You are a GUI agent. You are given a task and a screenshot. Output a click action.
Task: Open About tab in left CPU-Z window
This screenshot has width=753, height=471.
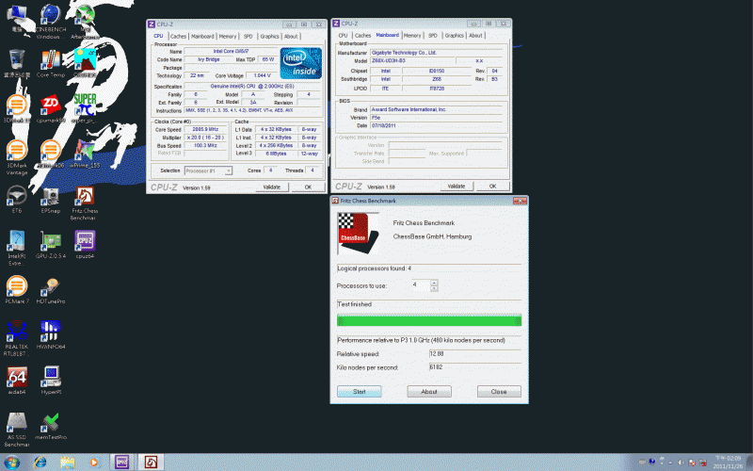[x=291, y=37]
